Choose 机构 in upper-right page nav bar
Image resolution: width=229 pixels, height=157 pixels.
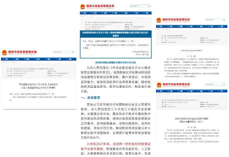[170, 26]
